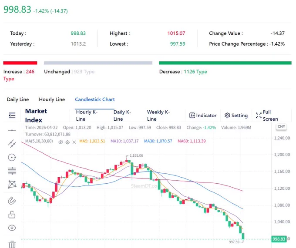
Task: Choose the parallel channel drawing tool
Action: click(x=12, y=143)
